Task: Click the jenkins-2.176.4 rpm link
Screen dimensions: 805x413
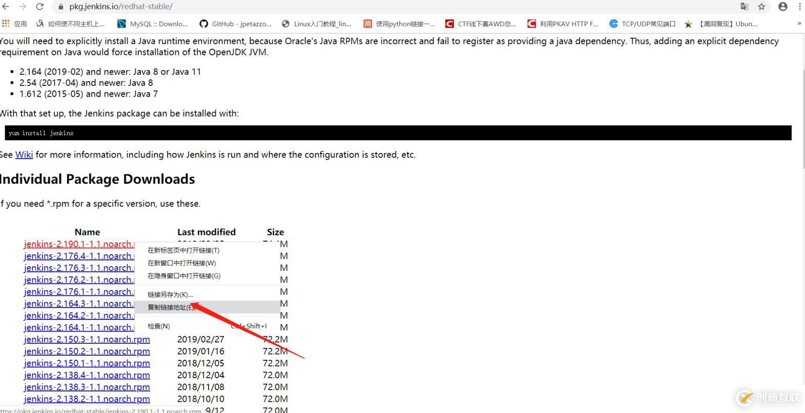Action: point(79,256)
